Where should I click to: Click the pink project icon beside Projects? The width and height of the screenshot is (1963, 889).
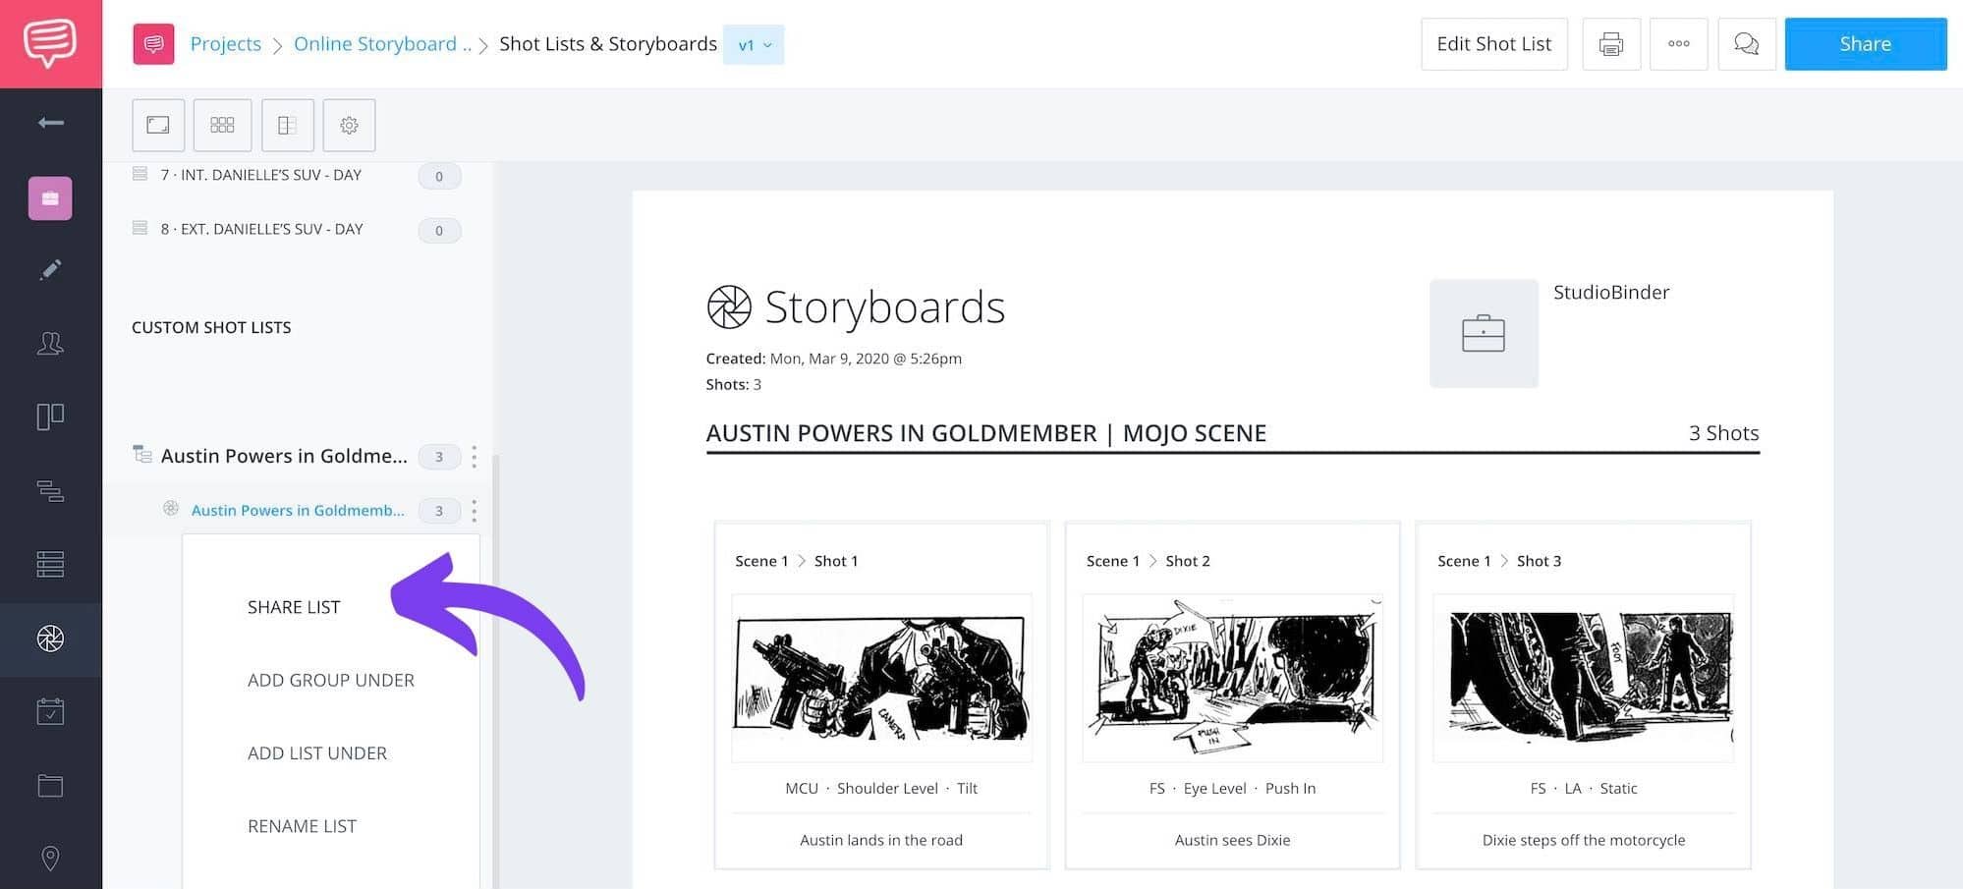153,44
